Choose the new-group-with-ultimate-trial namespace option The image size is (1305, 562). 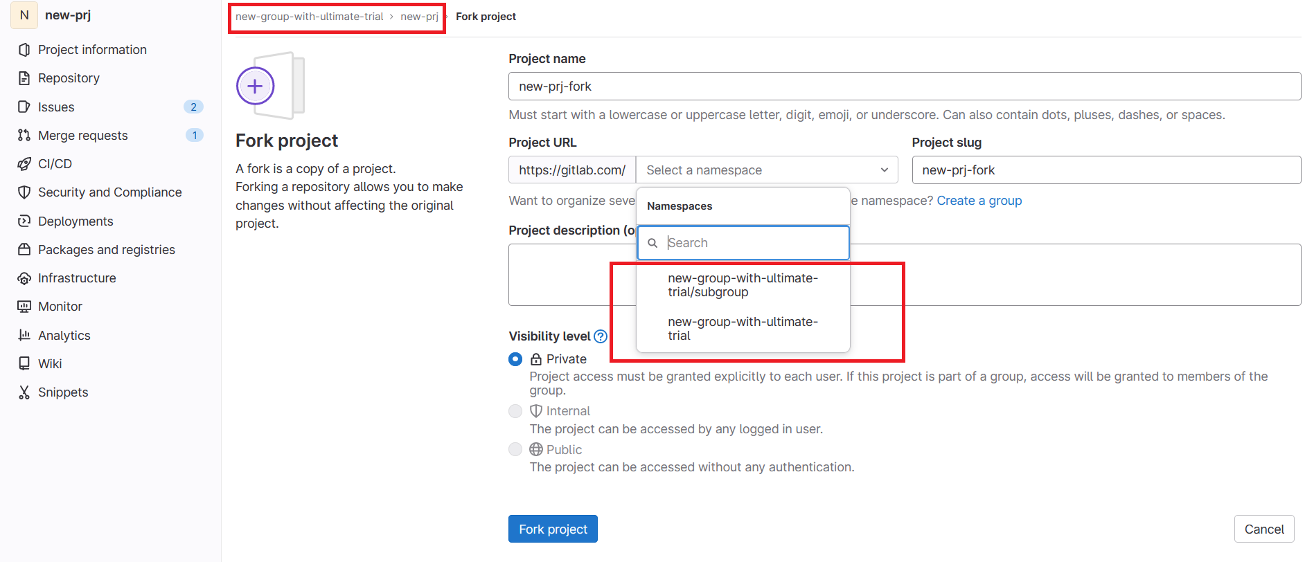tap(743, 329)
